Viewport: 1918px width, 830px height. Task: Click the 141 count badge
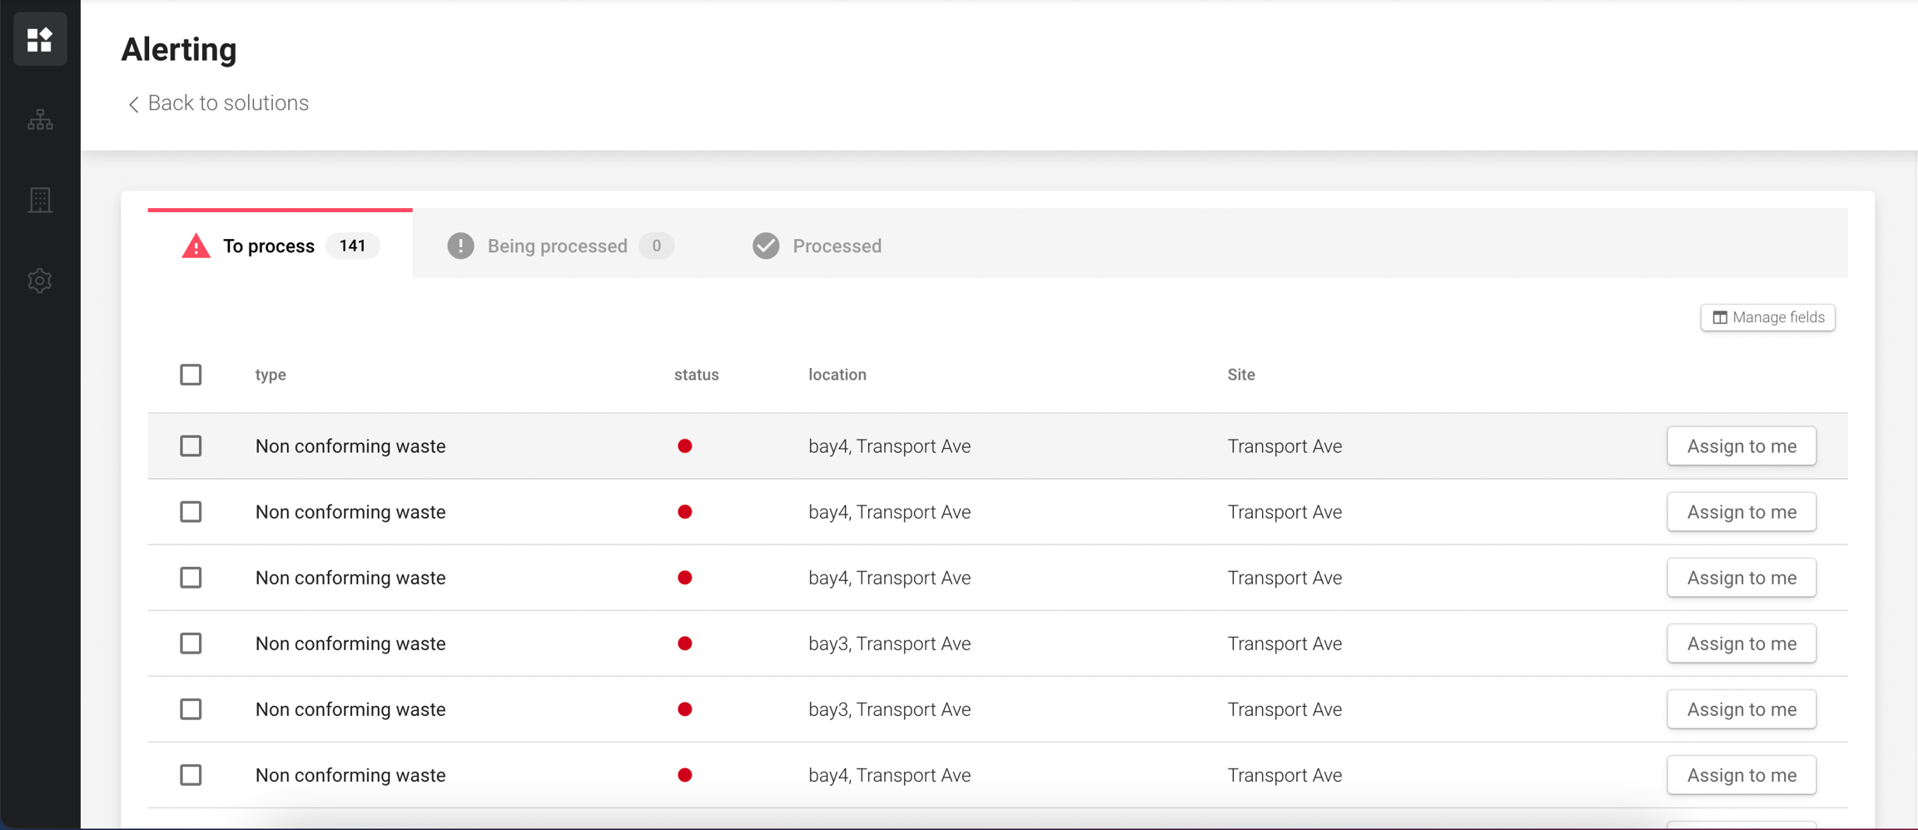pyautogui.click(x=352, y=246)
